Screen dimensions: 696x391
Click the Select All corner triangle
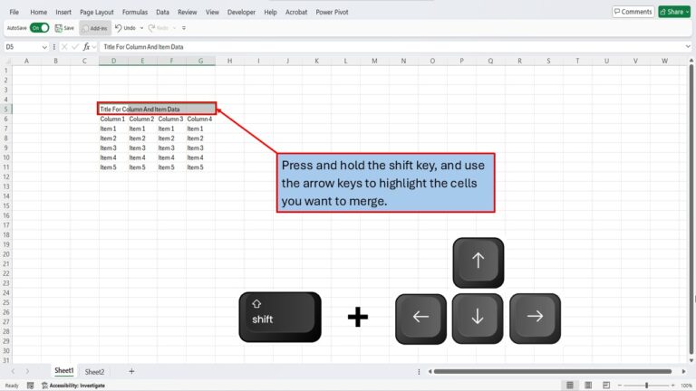pos(7,62)
